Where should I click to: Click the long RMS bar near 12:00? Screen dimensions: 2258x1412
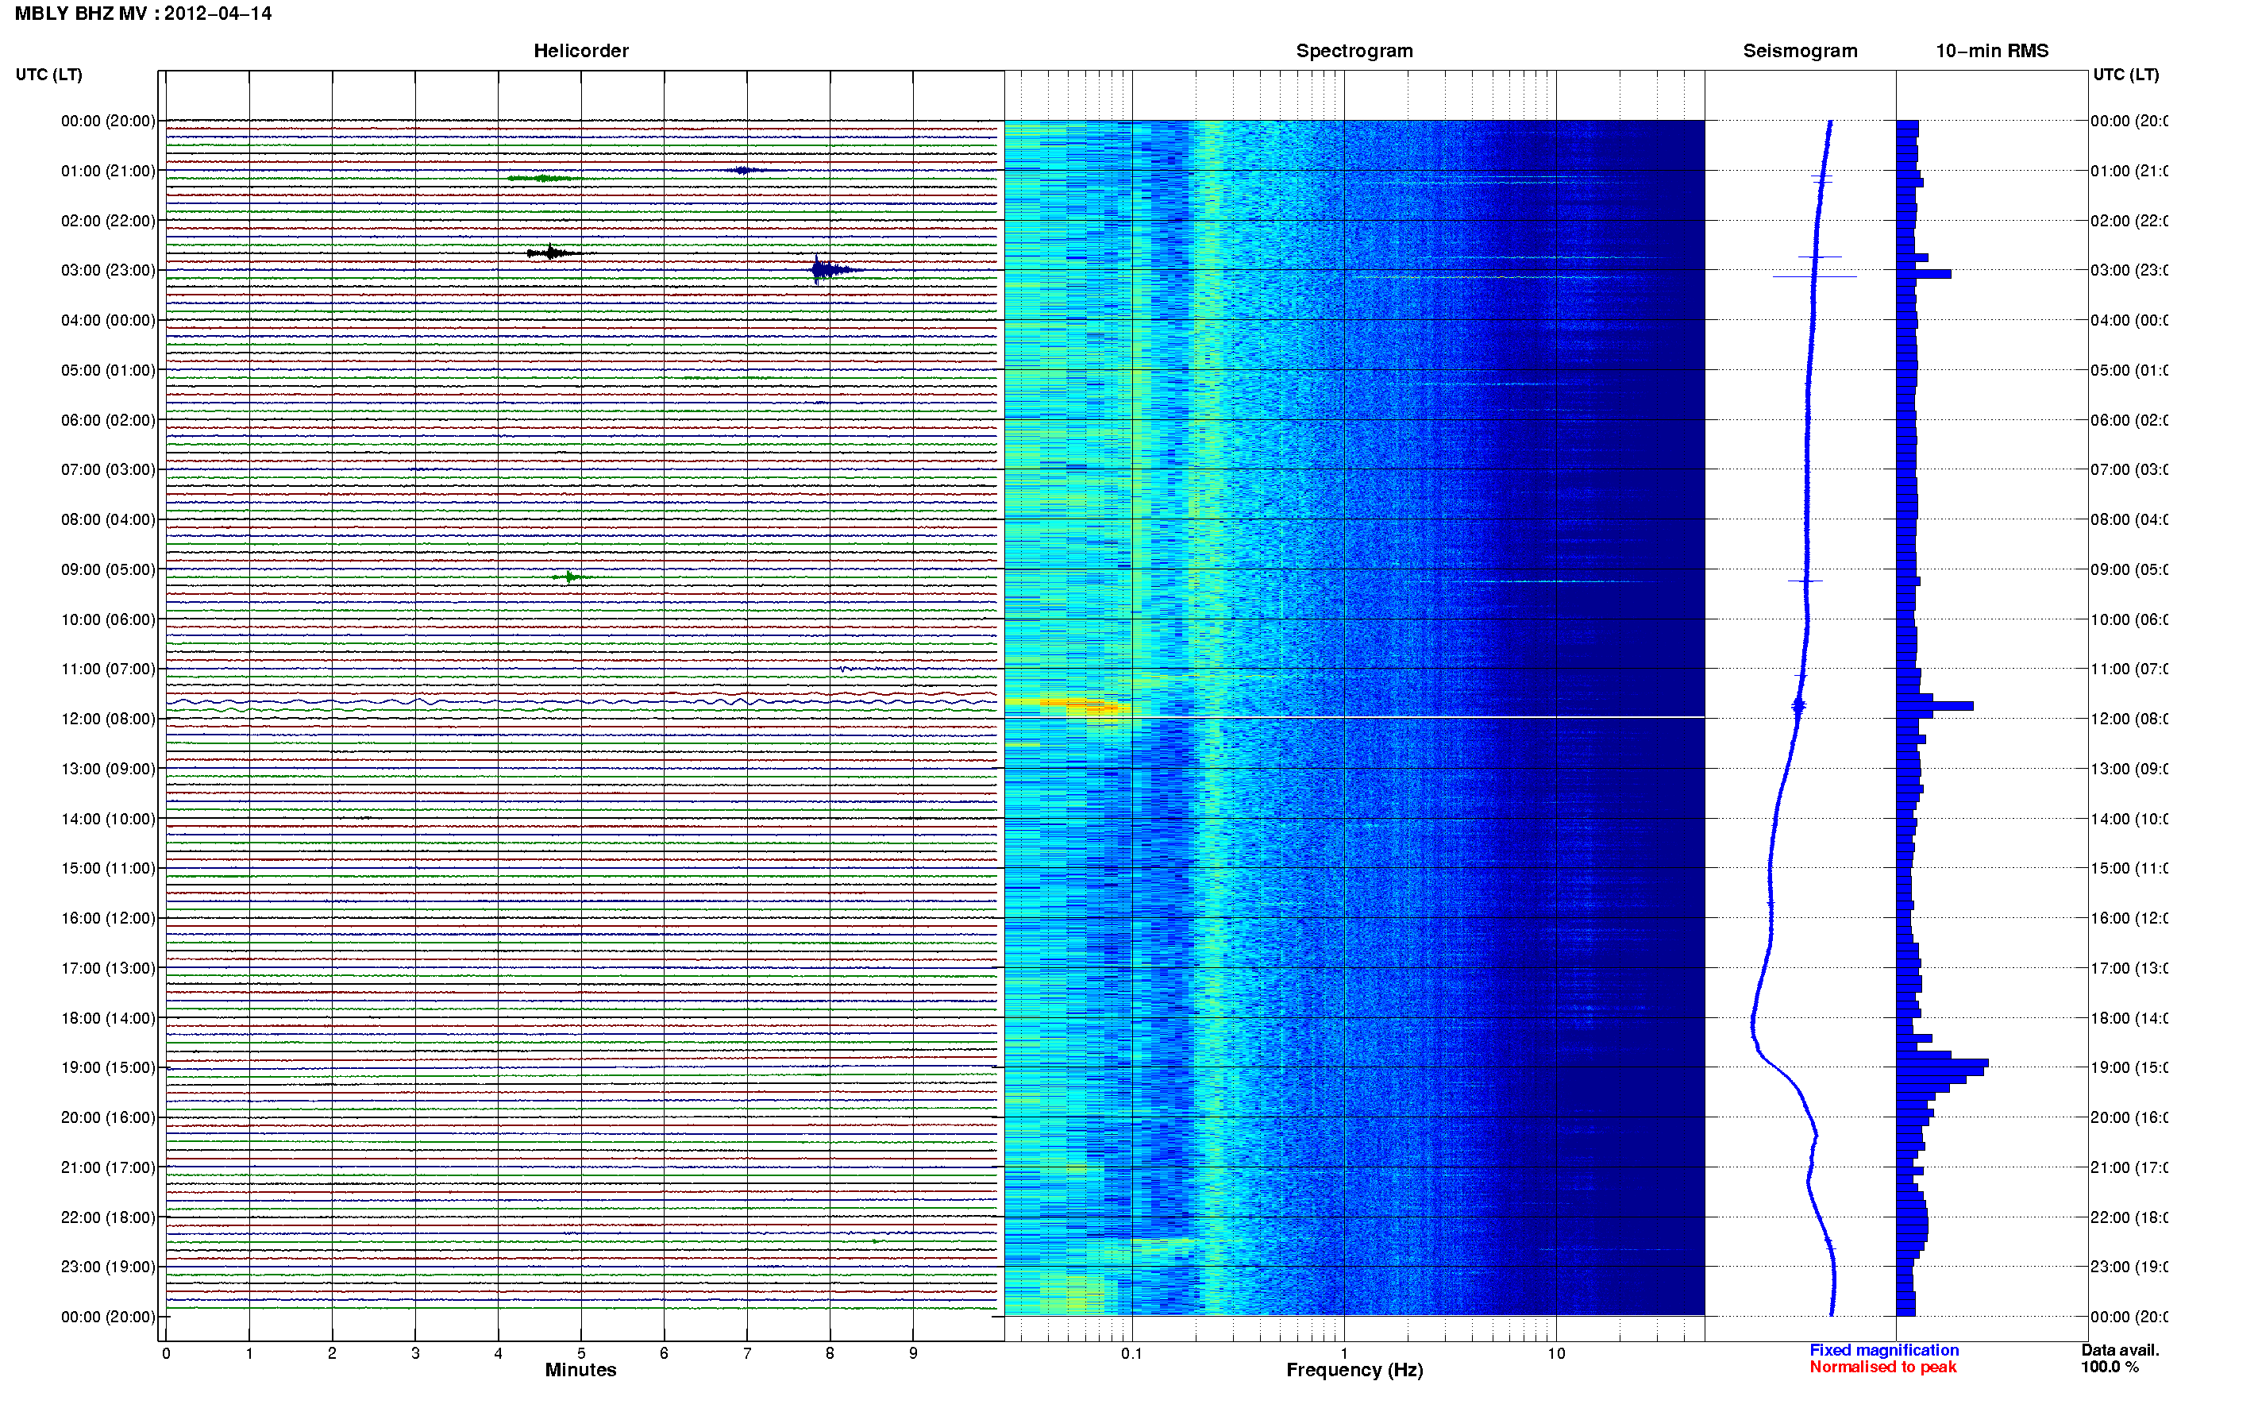click(1934, 706)
